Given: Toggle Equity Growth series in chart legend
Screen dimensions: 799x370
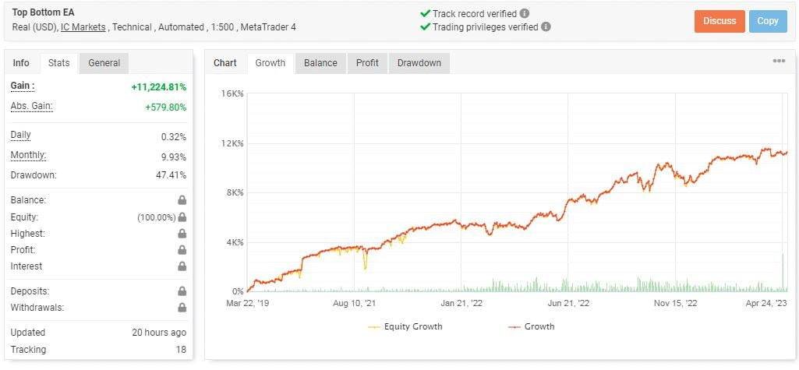Looking at the screenshot, I should [x=405, y=326].
